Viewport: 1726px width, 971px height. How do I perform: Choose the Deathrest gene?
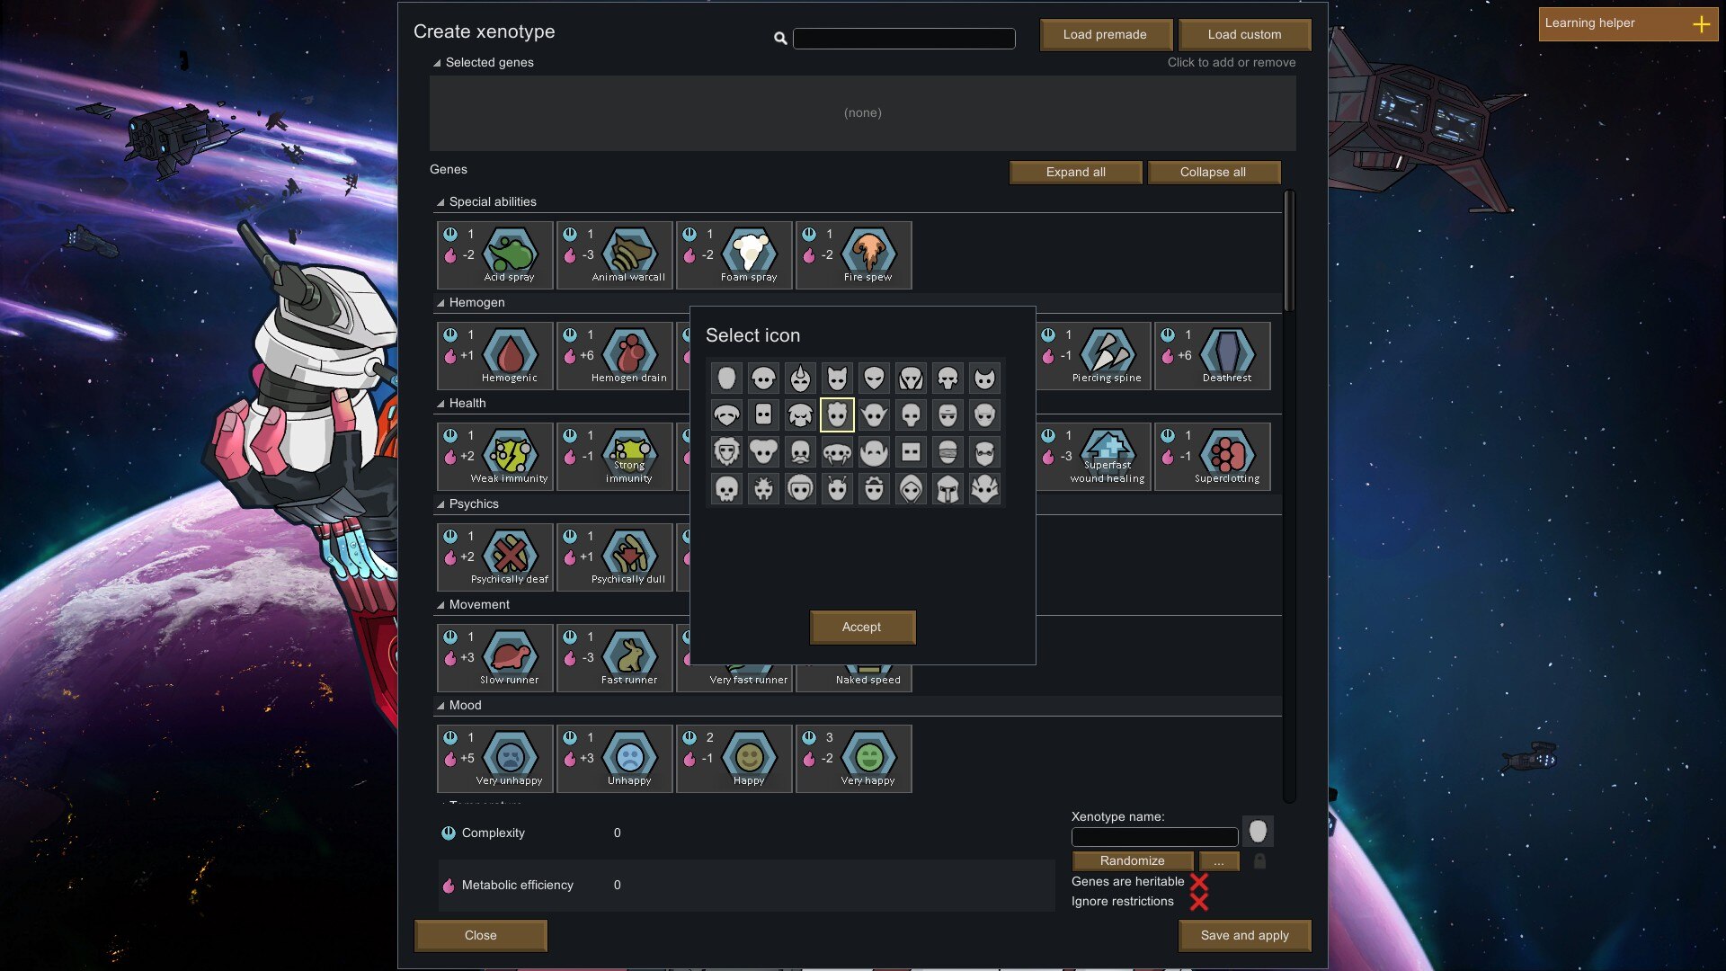1213,356
